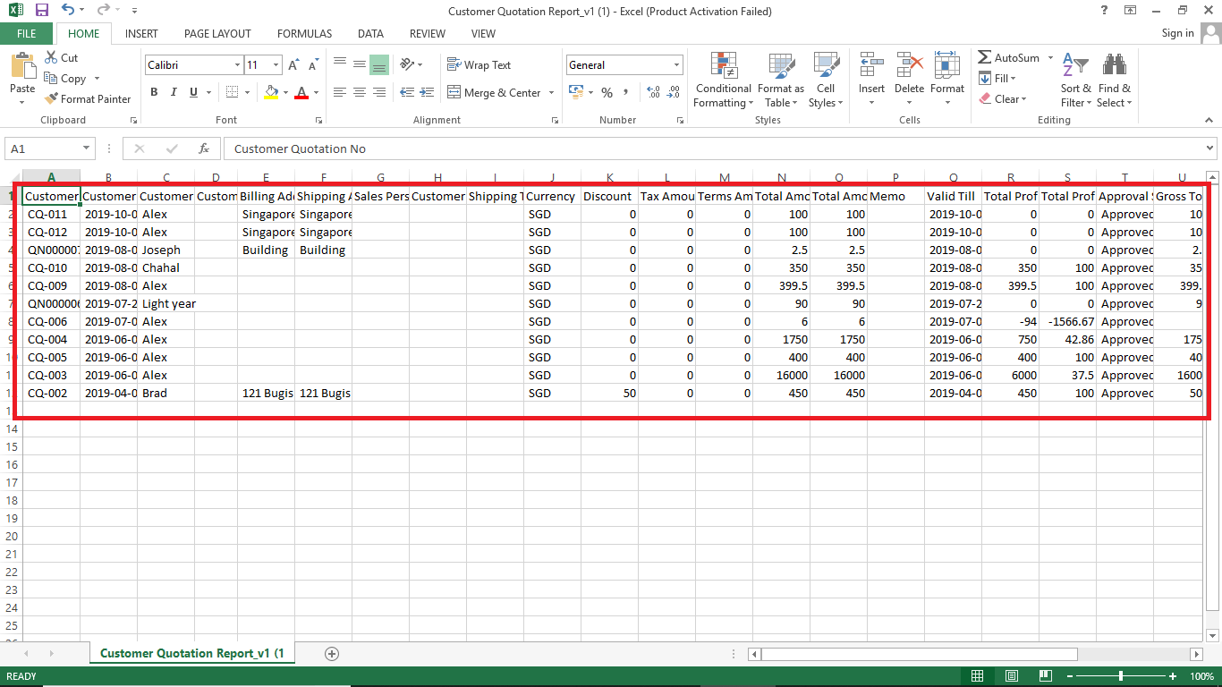Click the Increase Font Size icon

pos(293,65)
